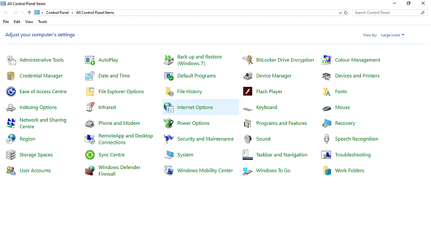Image resolution: width=431 pixels, height=230 pixels.
Task: Open the System computer icon
Action: [169, 155]
